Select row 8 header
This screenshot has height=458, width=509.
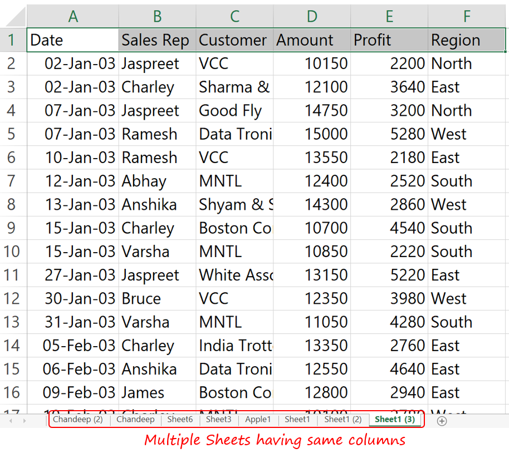12,205
